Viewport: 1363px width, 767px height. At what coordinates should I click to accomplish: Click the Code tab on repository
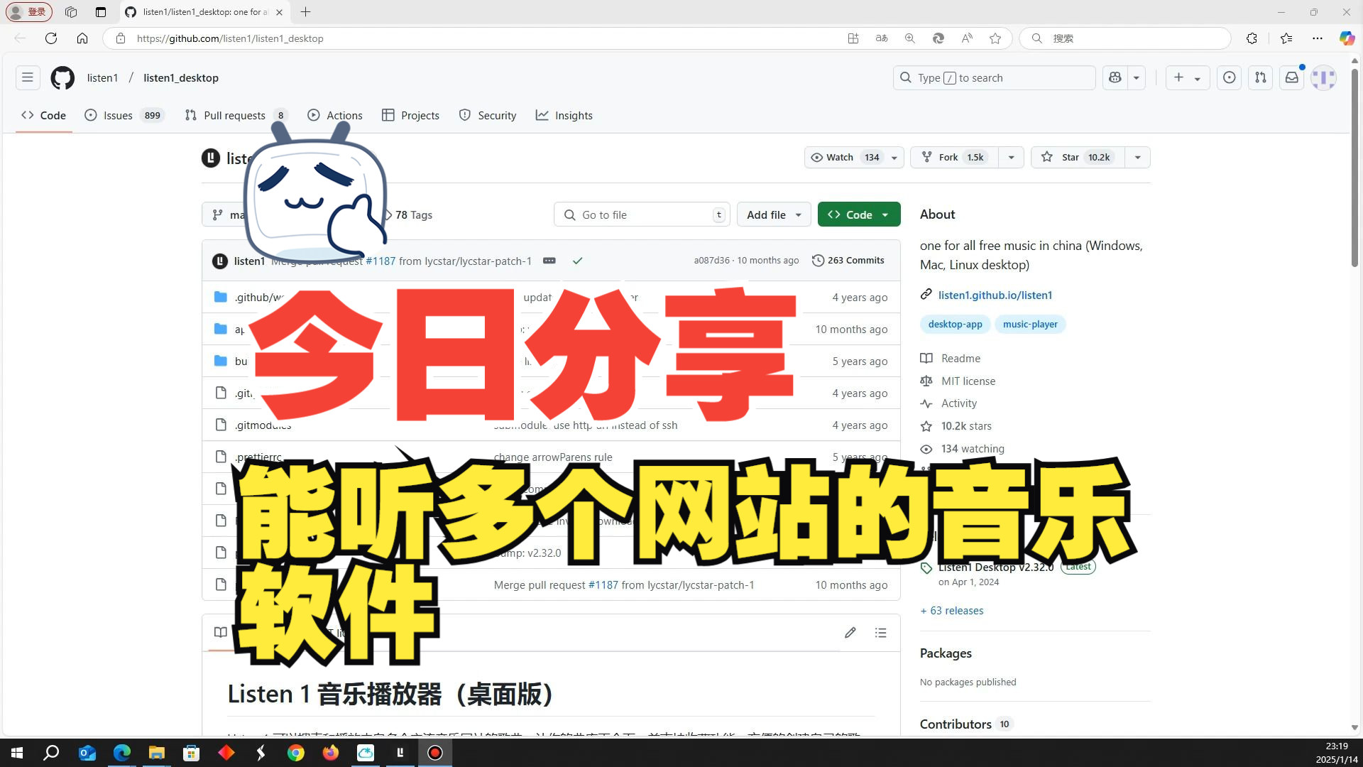click(42, 115)
